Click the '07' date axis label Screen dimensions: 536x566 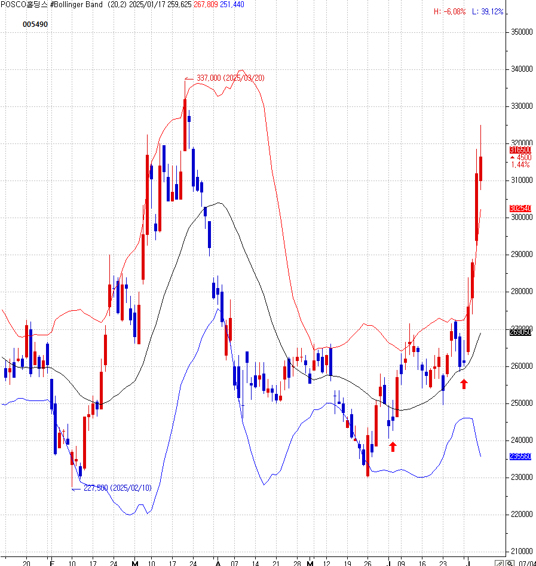235,563
